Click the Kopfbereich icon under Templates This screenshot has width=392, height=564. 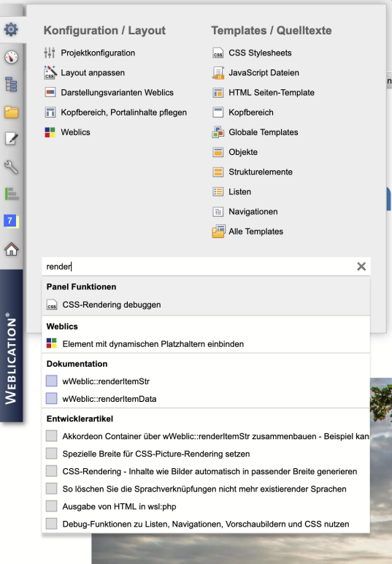coord(218,113)
